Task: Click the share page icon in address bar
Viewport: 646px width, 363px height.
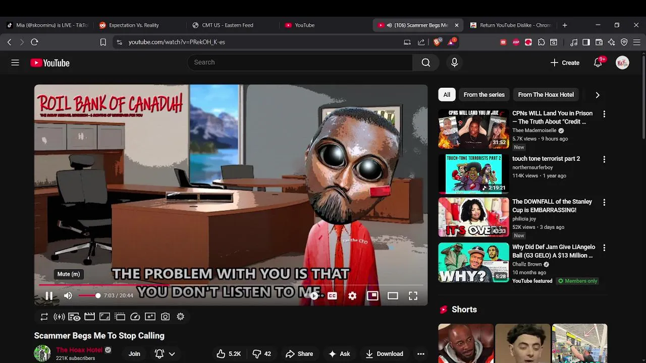Action: (421, 42)
